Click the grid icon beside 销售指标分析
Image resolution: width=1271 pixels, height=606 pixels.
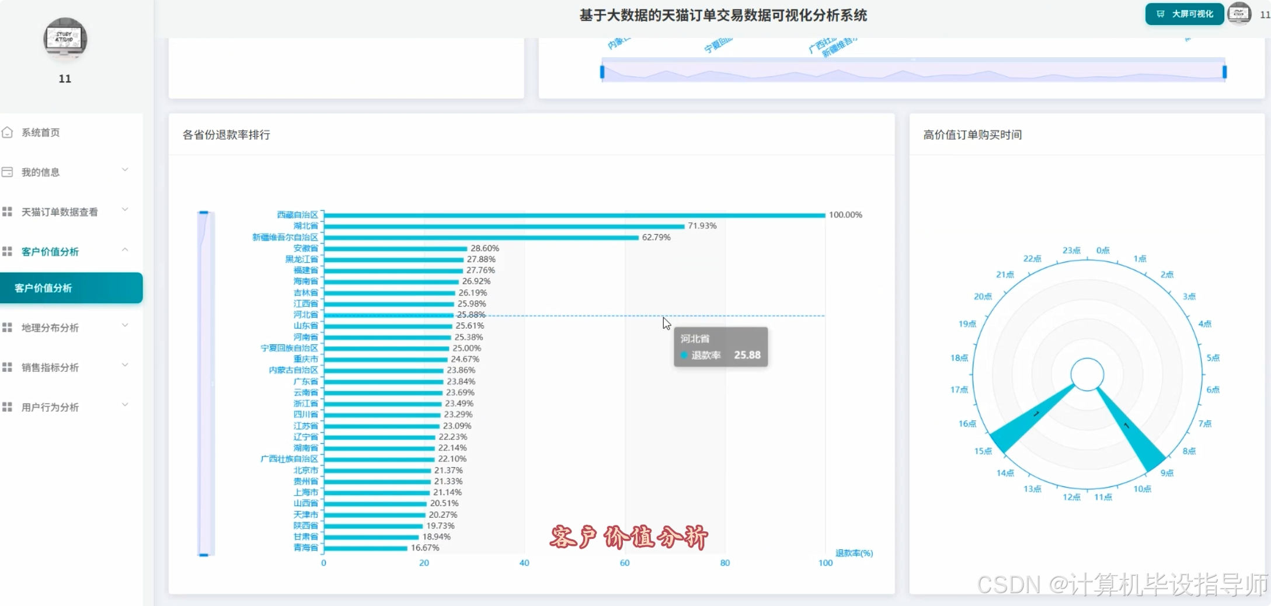click(x=8, y=367)
